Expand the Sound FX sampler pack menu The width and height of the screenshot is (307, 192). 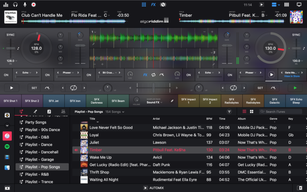[154, 102]
